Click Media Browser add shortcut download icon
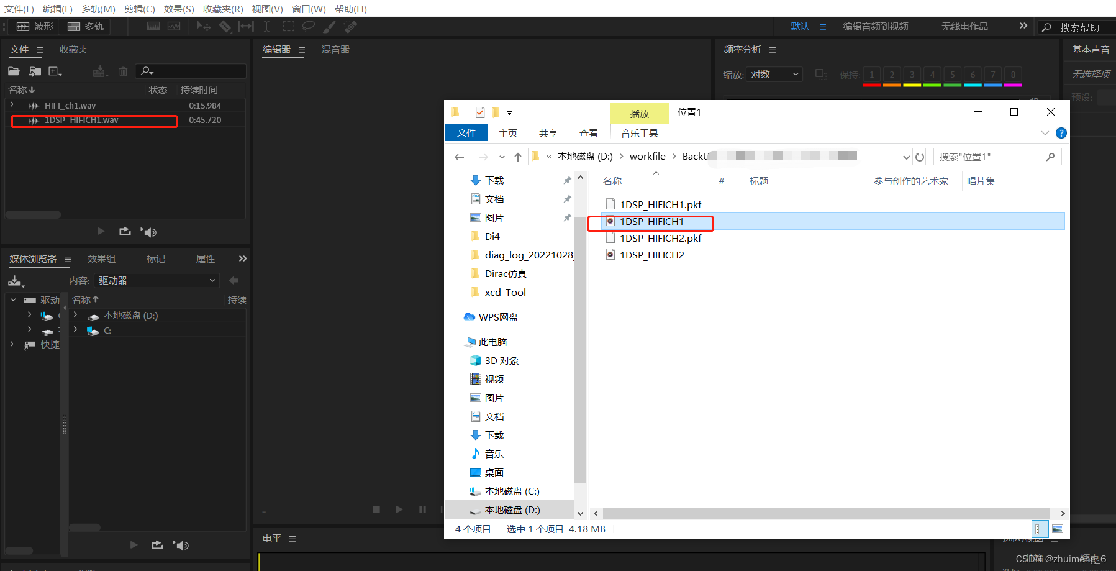The height and width of the screenshot is (571, 1116). [x=16, y=281]
